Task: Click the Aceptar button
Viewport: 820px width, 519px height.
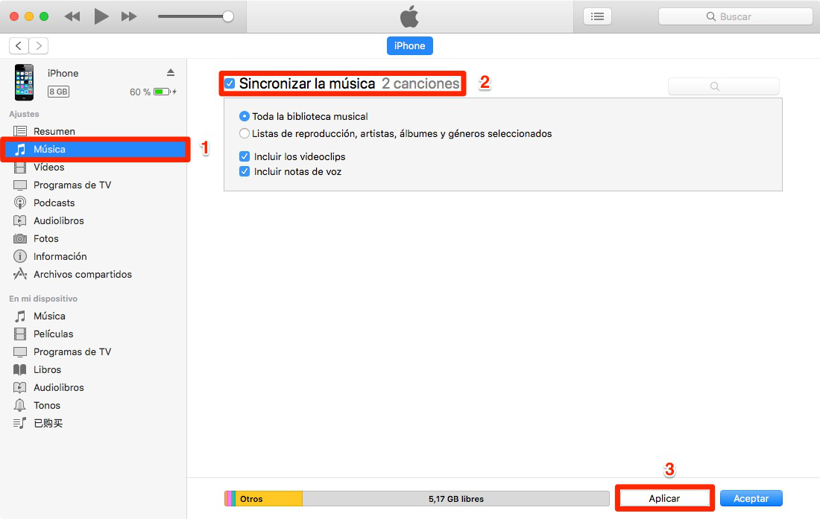Action: pyautogui.click(x=751, y=499)
